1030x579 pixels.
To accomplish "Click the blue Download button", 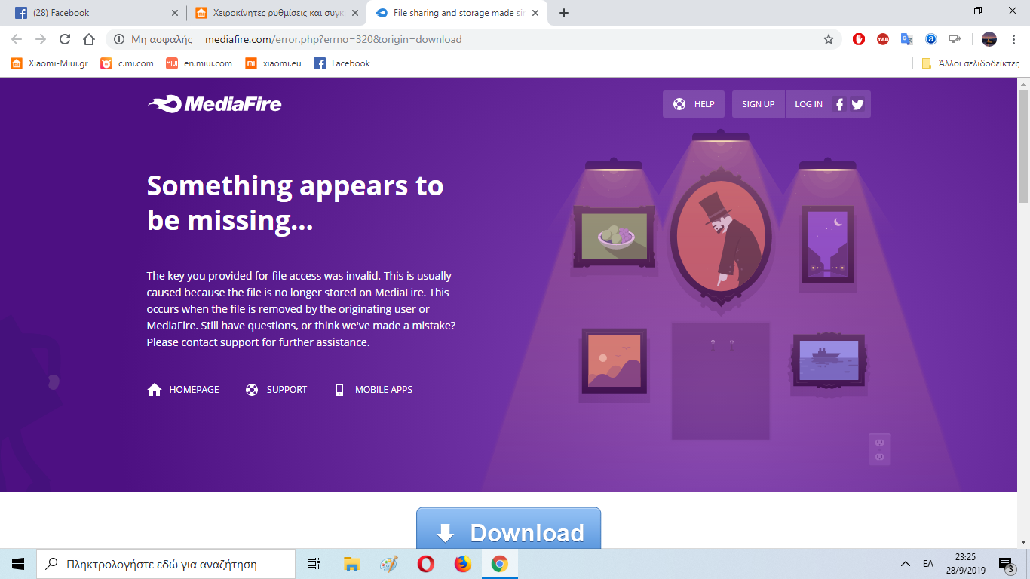I will coord(509,528).
